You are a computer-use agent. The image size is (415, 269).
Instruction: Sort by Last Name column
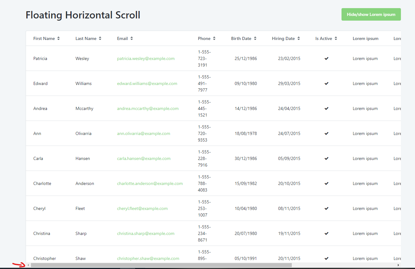[88, 38]
